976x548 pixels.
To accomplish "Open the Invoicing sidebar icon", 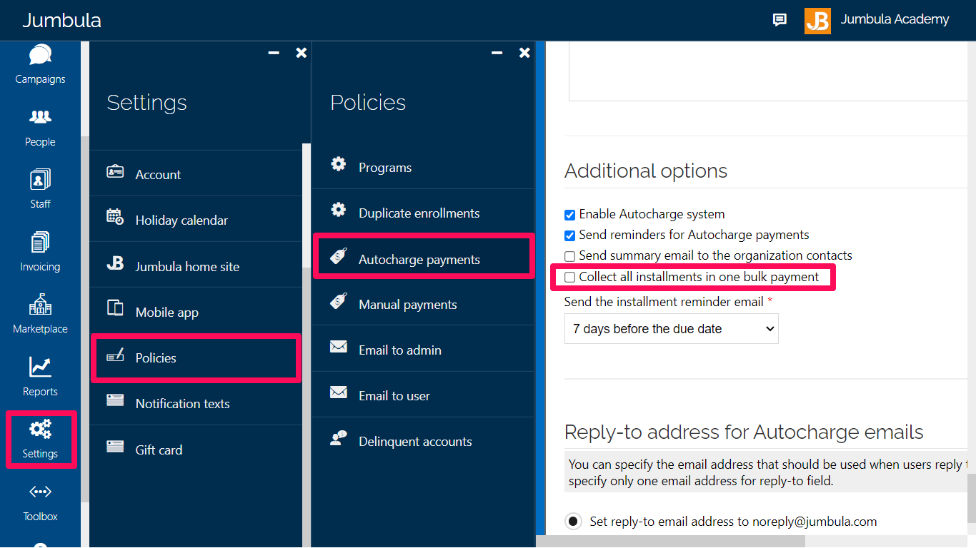I will tap(40, 243).
